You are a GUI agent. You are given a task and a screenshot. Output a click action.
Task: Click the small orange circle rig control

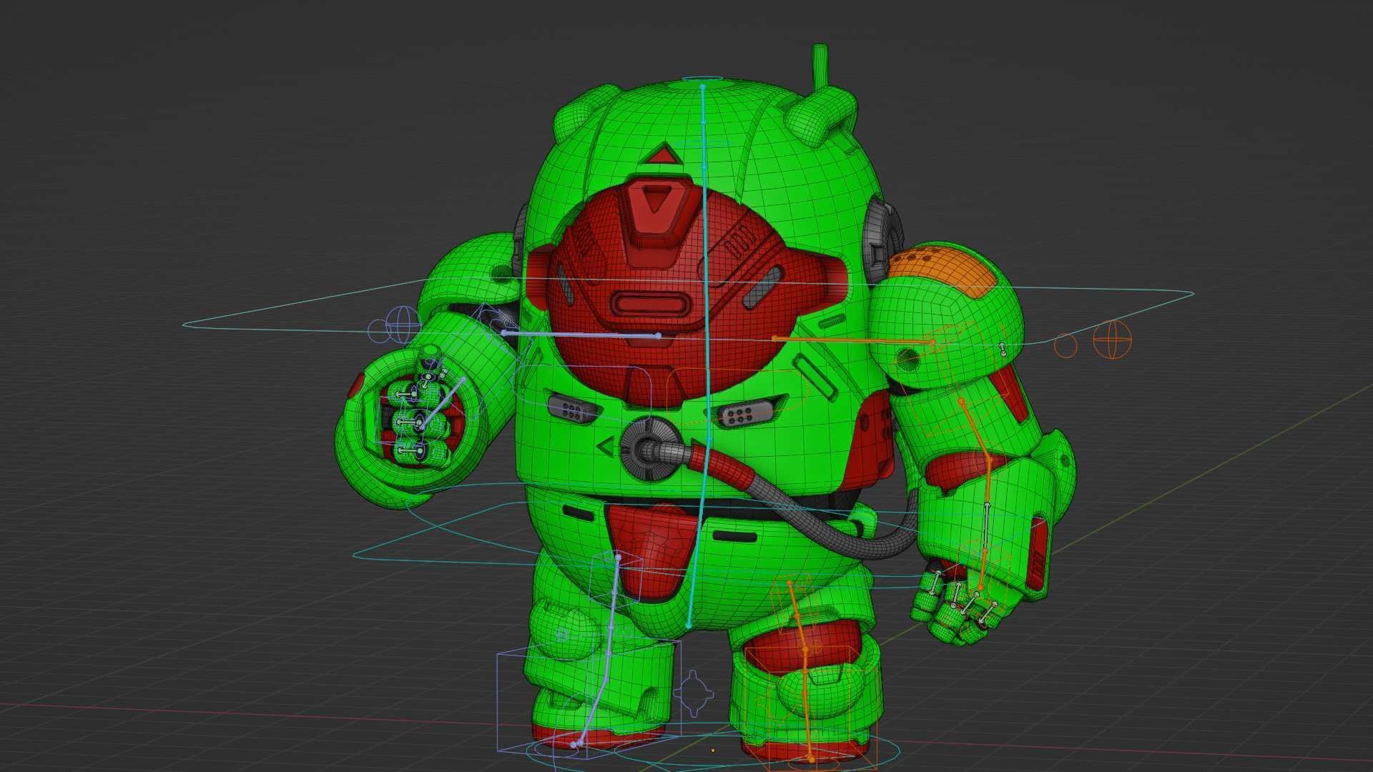click(1066, 345)
